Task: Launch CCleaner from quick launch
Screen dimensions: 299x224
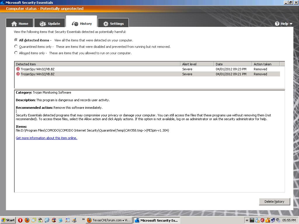Action: [x=54, y=220]
